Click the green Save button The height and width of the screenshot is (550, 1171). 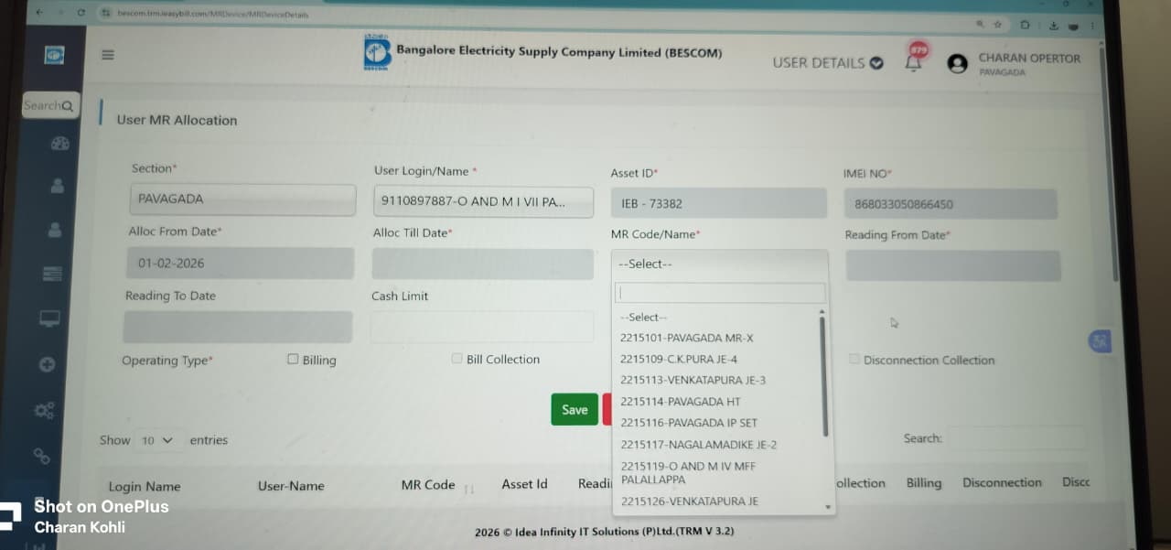point(575,409)
